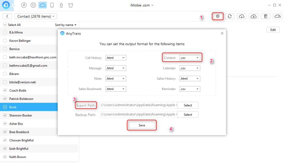Go back with the left arrow button
This screenshot has height=163, width=284.
coord(7,16)
